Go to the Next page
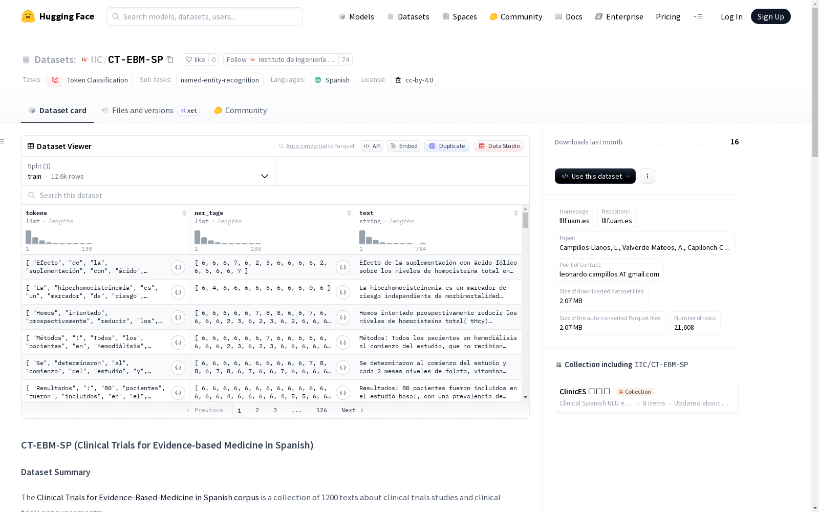The width and height of the screenshot is (819, 512). pos(353,410)
